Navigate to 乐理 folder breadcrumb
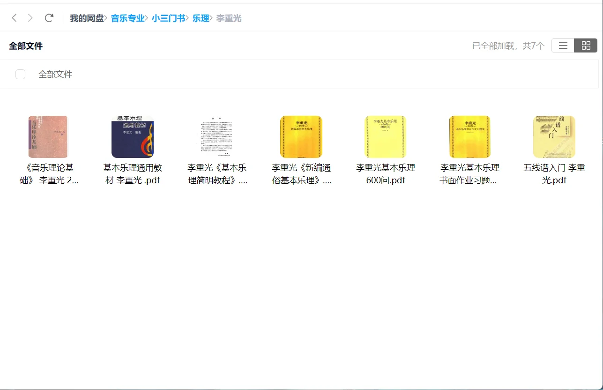 pos(201,18)
